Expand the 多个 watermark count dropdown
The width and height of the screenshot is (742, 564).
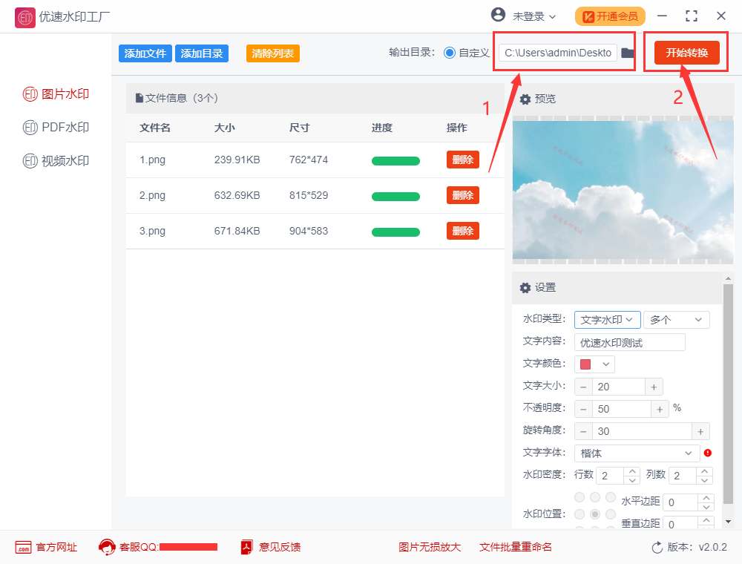[676, 320]
